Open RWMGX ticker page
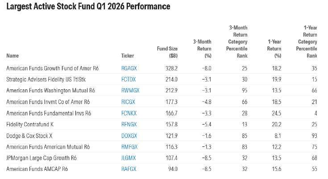This screenshot has height=179, width=328. [x=130, y=91]
